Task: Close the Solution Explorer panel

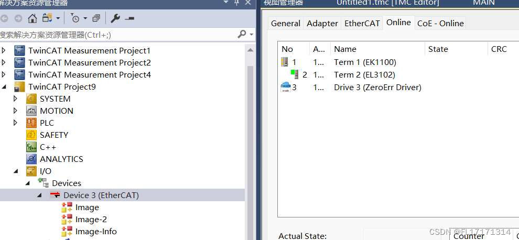Action: click(248, 3)
